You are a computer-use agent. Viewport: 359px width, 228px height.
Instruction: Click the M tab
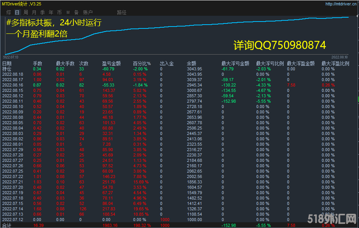pos(68,12)
